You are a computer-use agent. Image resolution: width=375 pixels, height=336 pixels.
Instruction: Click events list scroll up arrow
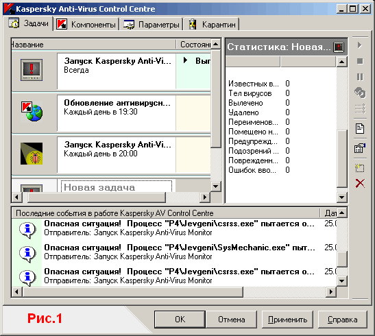(x=342, y=213)
